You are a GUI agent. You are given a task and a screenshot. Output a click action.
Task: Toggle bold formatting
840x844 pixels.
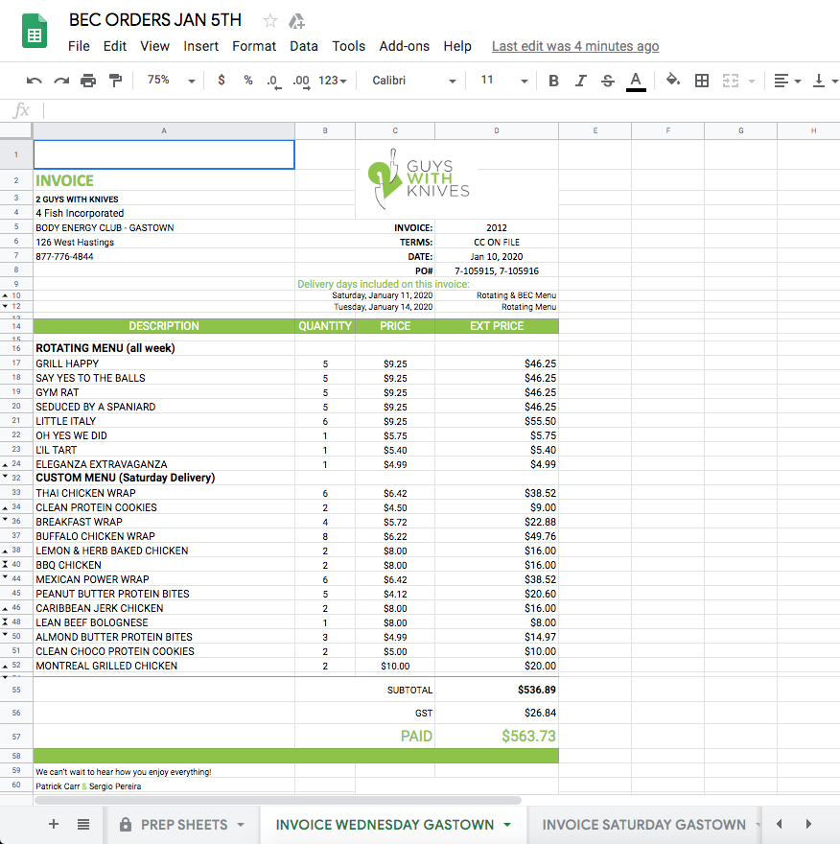553,81
